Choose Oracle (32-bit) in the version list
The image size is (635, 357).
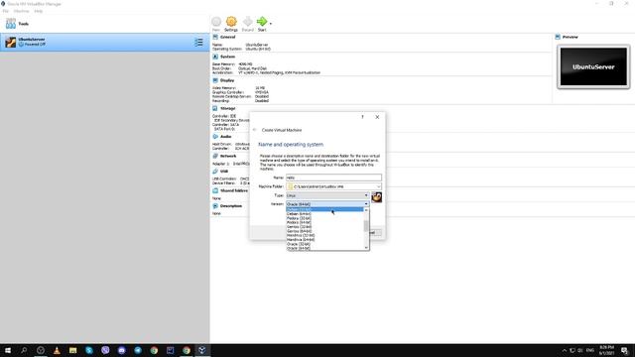click(x=325, y=244)
